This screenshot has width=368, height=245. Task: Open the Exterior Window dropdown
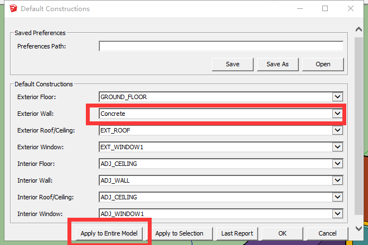coord(336,147)
